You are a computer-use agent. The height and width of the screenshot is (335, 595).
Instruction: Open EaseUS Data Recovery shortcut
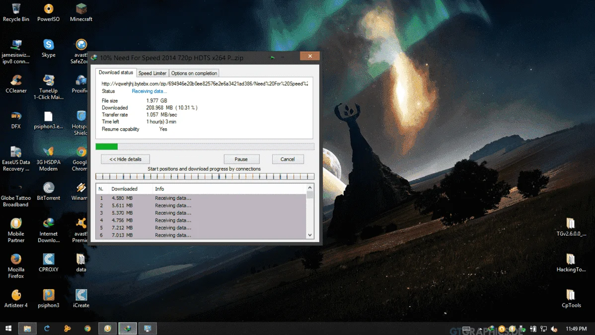tap(16, 159)
